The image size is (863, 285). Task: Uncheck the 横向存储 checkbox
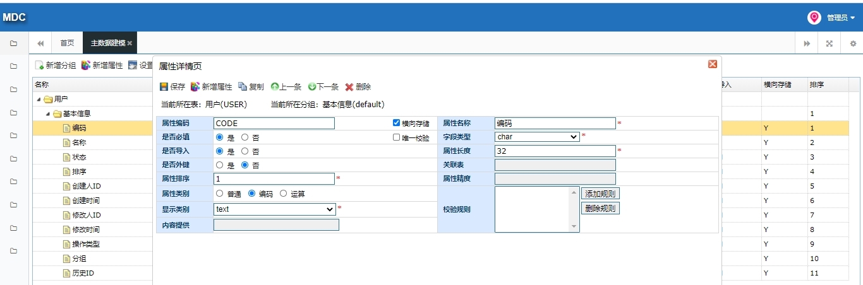(x=397, y=123)
